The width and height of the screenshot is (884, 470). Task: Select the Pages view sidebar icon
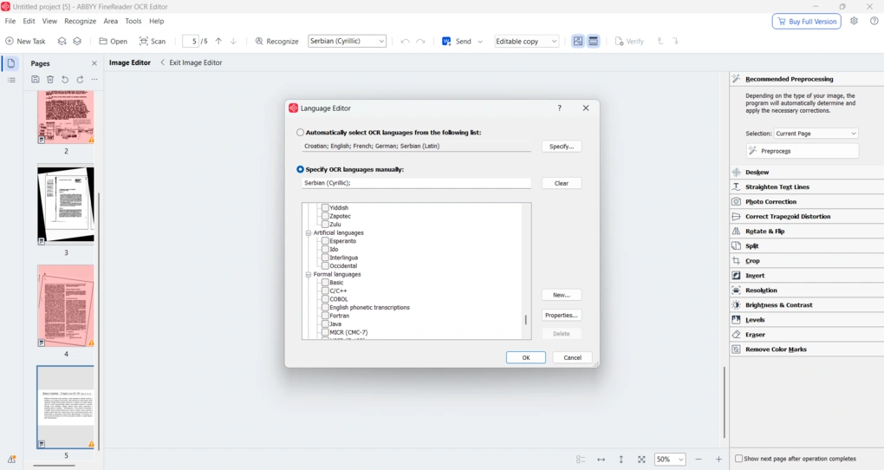point(11,63)
